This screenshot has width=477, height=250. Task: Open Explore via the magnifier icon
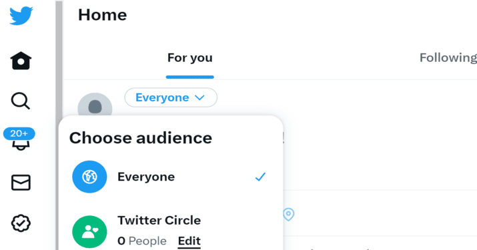click(x=21, y=101)
